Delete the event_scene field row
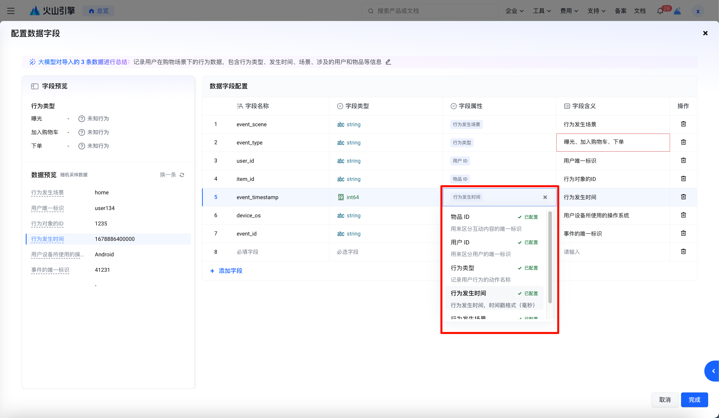 (x=683, y=124)
